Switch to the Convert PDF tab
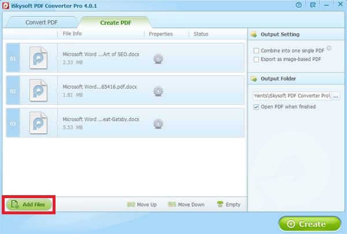This screenshot has width=347, height=234. [42, 23]
